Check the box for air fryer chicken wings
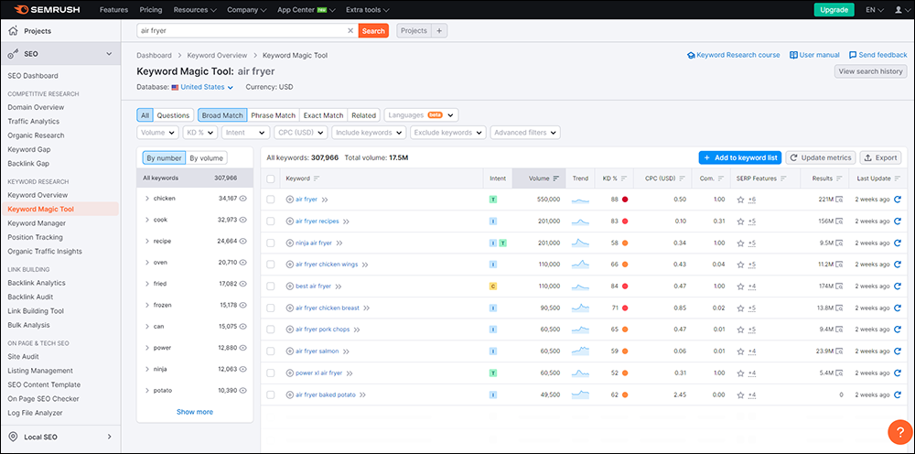915x454 pixels. pos(271,265)
